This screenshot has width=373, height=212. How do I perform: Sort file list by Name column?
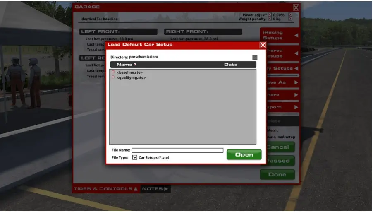pyautogui.click(x=124, y=64)
